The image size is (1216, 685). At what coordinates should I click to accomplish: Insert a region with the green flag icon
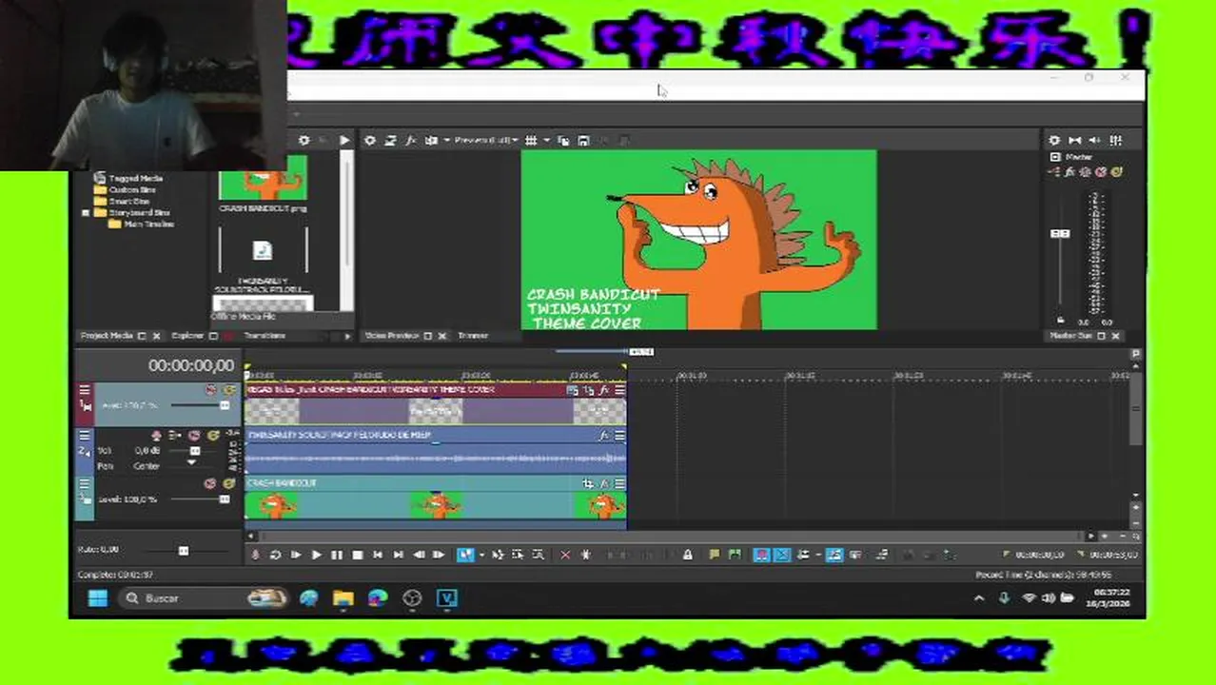735,555
